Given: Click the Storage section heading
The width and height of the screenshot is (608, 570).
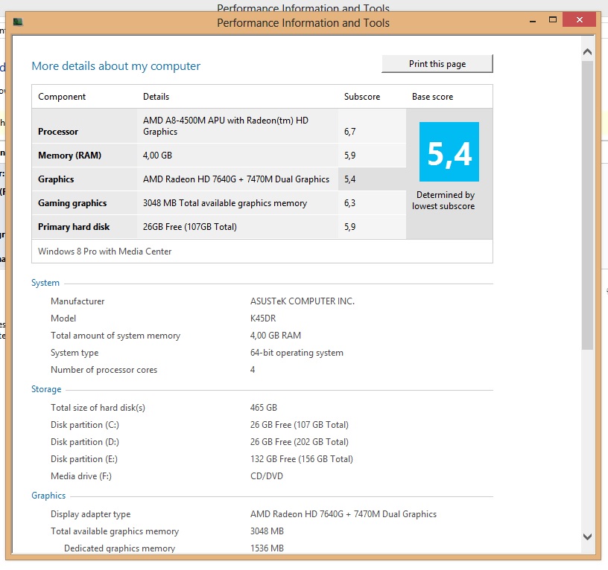Looking at the screenshot, I should click(46, 389).
